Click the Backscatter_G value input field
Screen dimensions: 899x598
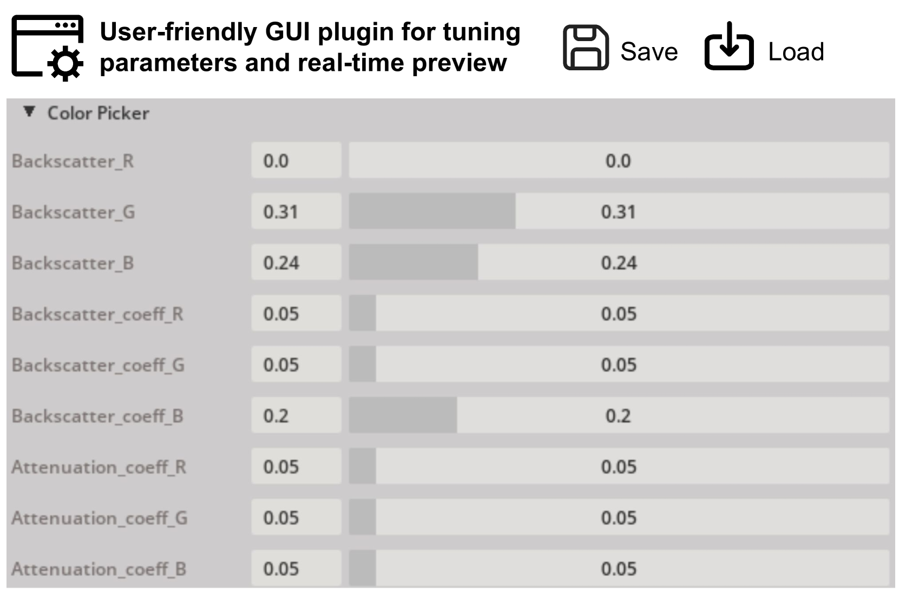click(x=296, y=211)
